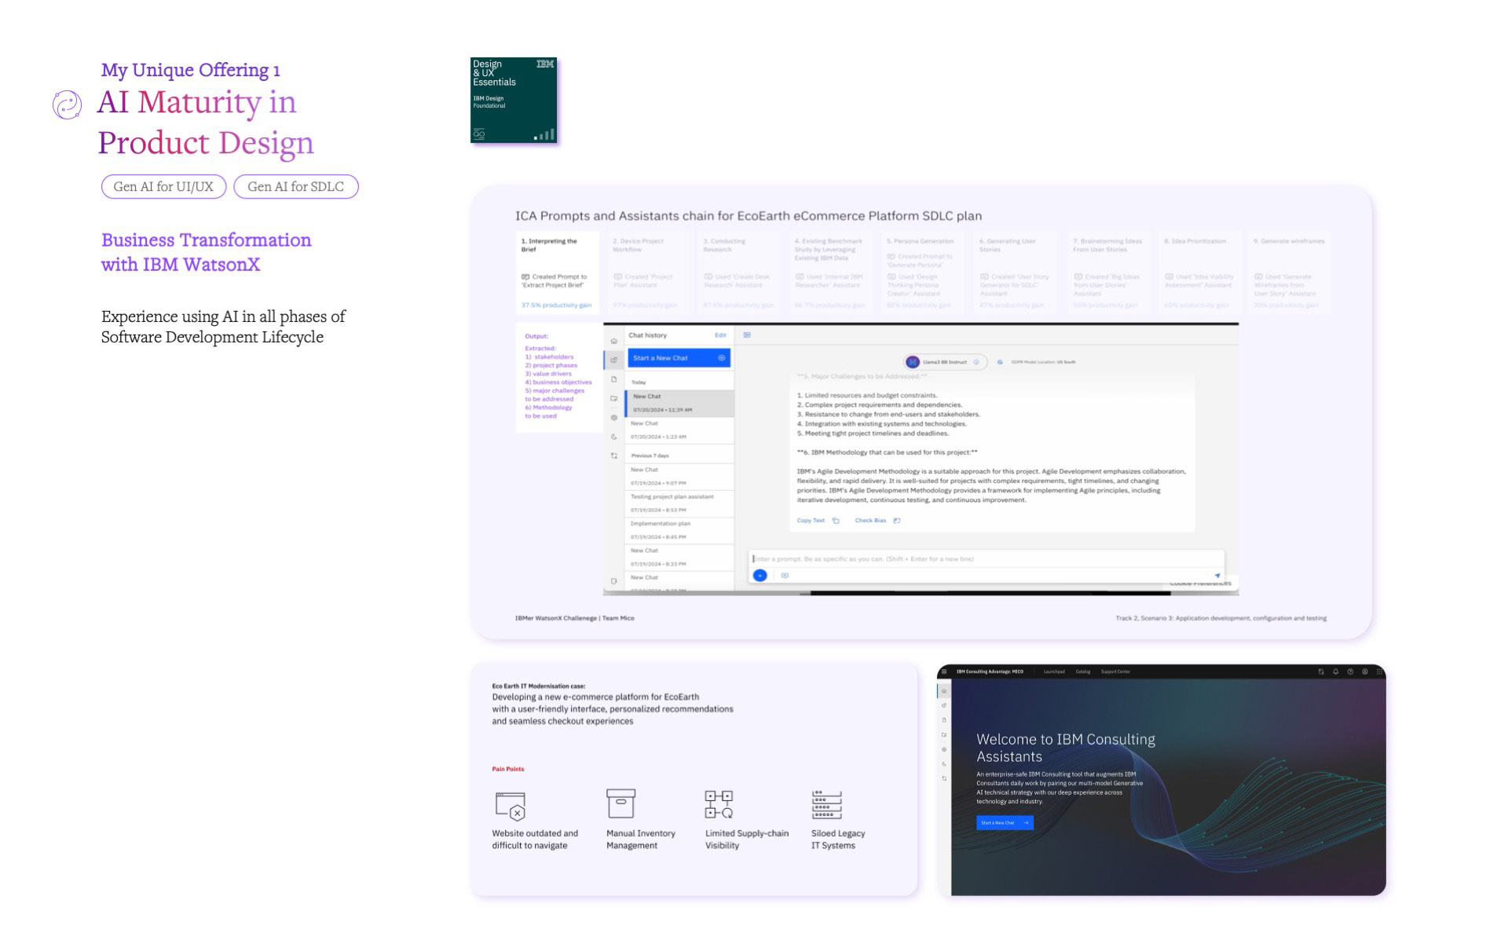Click prompt library icon beside plus button
This screenshot has width=1508, height=933.
click(x=785, y=576)
